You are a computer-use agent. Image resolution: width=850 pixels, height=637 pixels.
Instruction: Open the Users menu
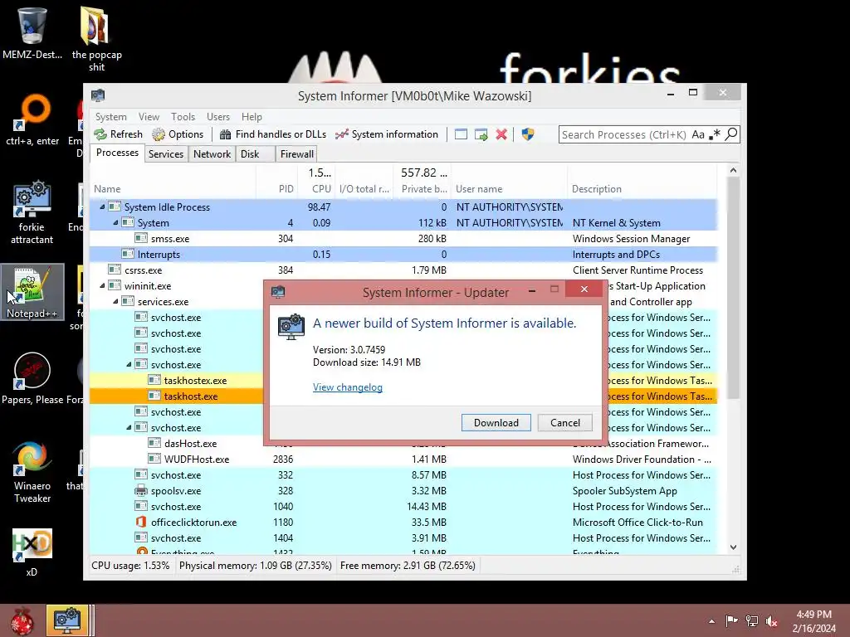pyautogui.click(x=218, y=117)
